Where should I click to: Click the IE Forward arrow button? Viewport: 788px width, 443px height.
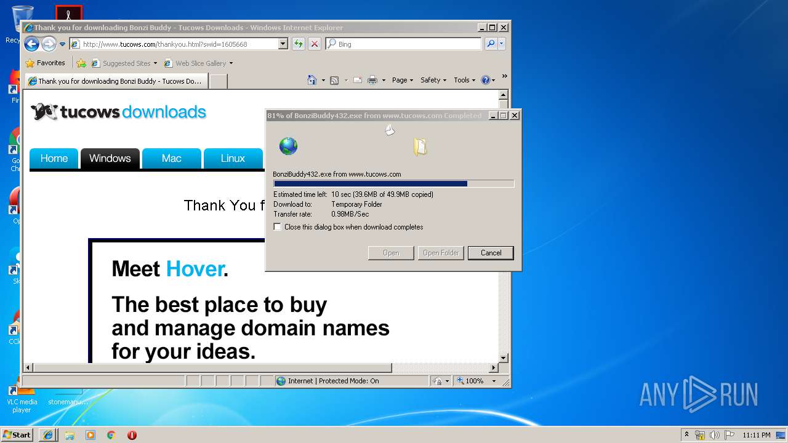tap(49, 44)
